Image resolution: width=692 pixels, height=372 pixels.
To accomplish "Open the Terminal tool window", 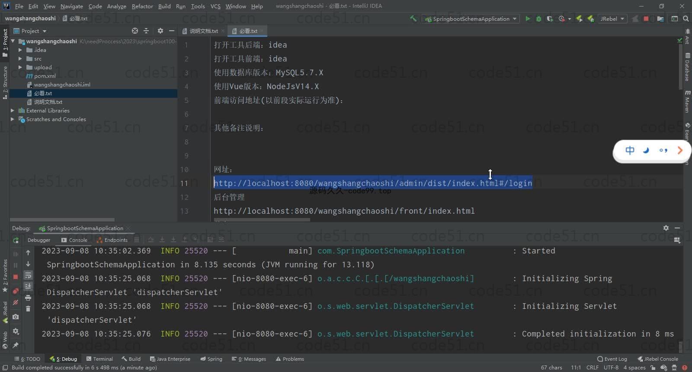I will (99, 359).
